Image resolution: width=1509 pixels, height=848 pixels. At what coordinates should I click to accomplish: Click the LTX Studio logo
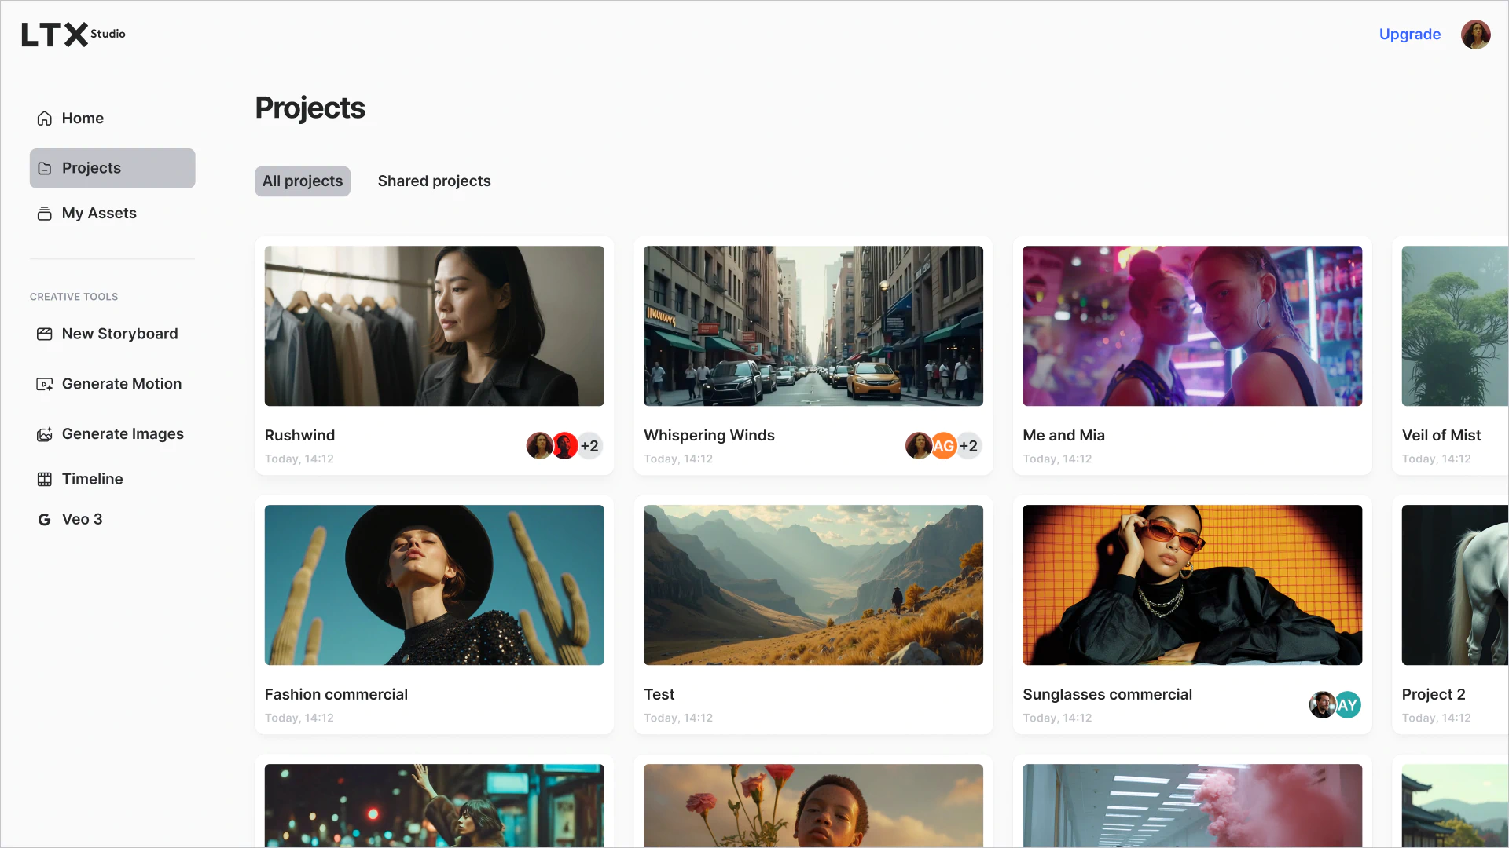pyautogui.click(x=73, y=35)
